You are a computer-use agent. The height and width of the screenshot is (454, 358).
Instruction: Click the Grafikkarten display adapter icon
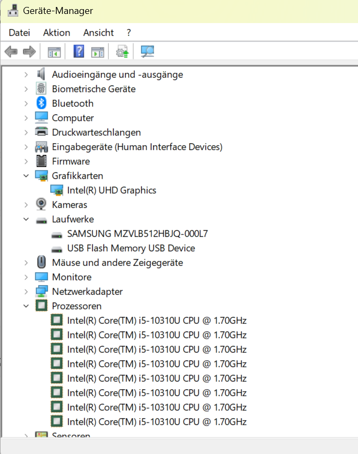click(41, 176)
